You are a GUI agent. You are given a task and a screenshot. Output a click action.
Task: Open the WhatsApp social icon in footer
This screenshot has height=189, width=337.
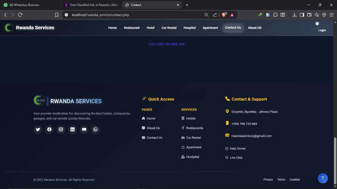(95, 129)
